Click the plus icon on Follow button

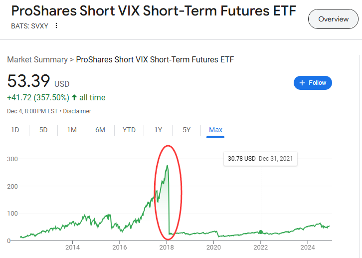pos(302,83)
